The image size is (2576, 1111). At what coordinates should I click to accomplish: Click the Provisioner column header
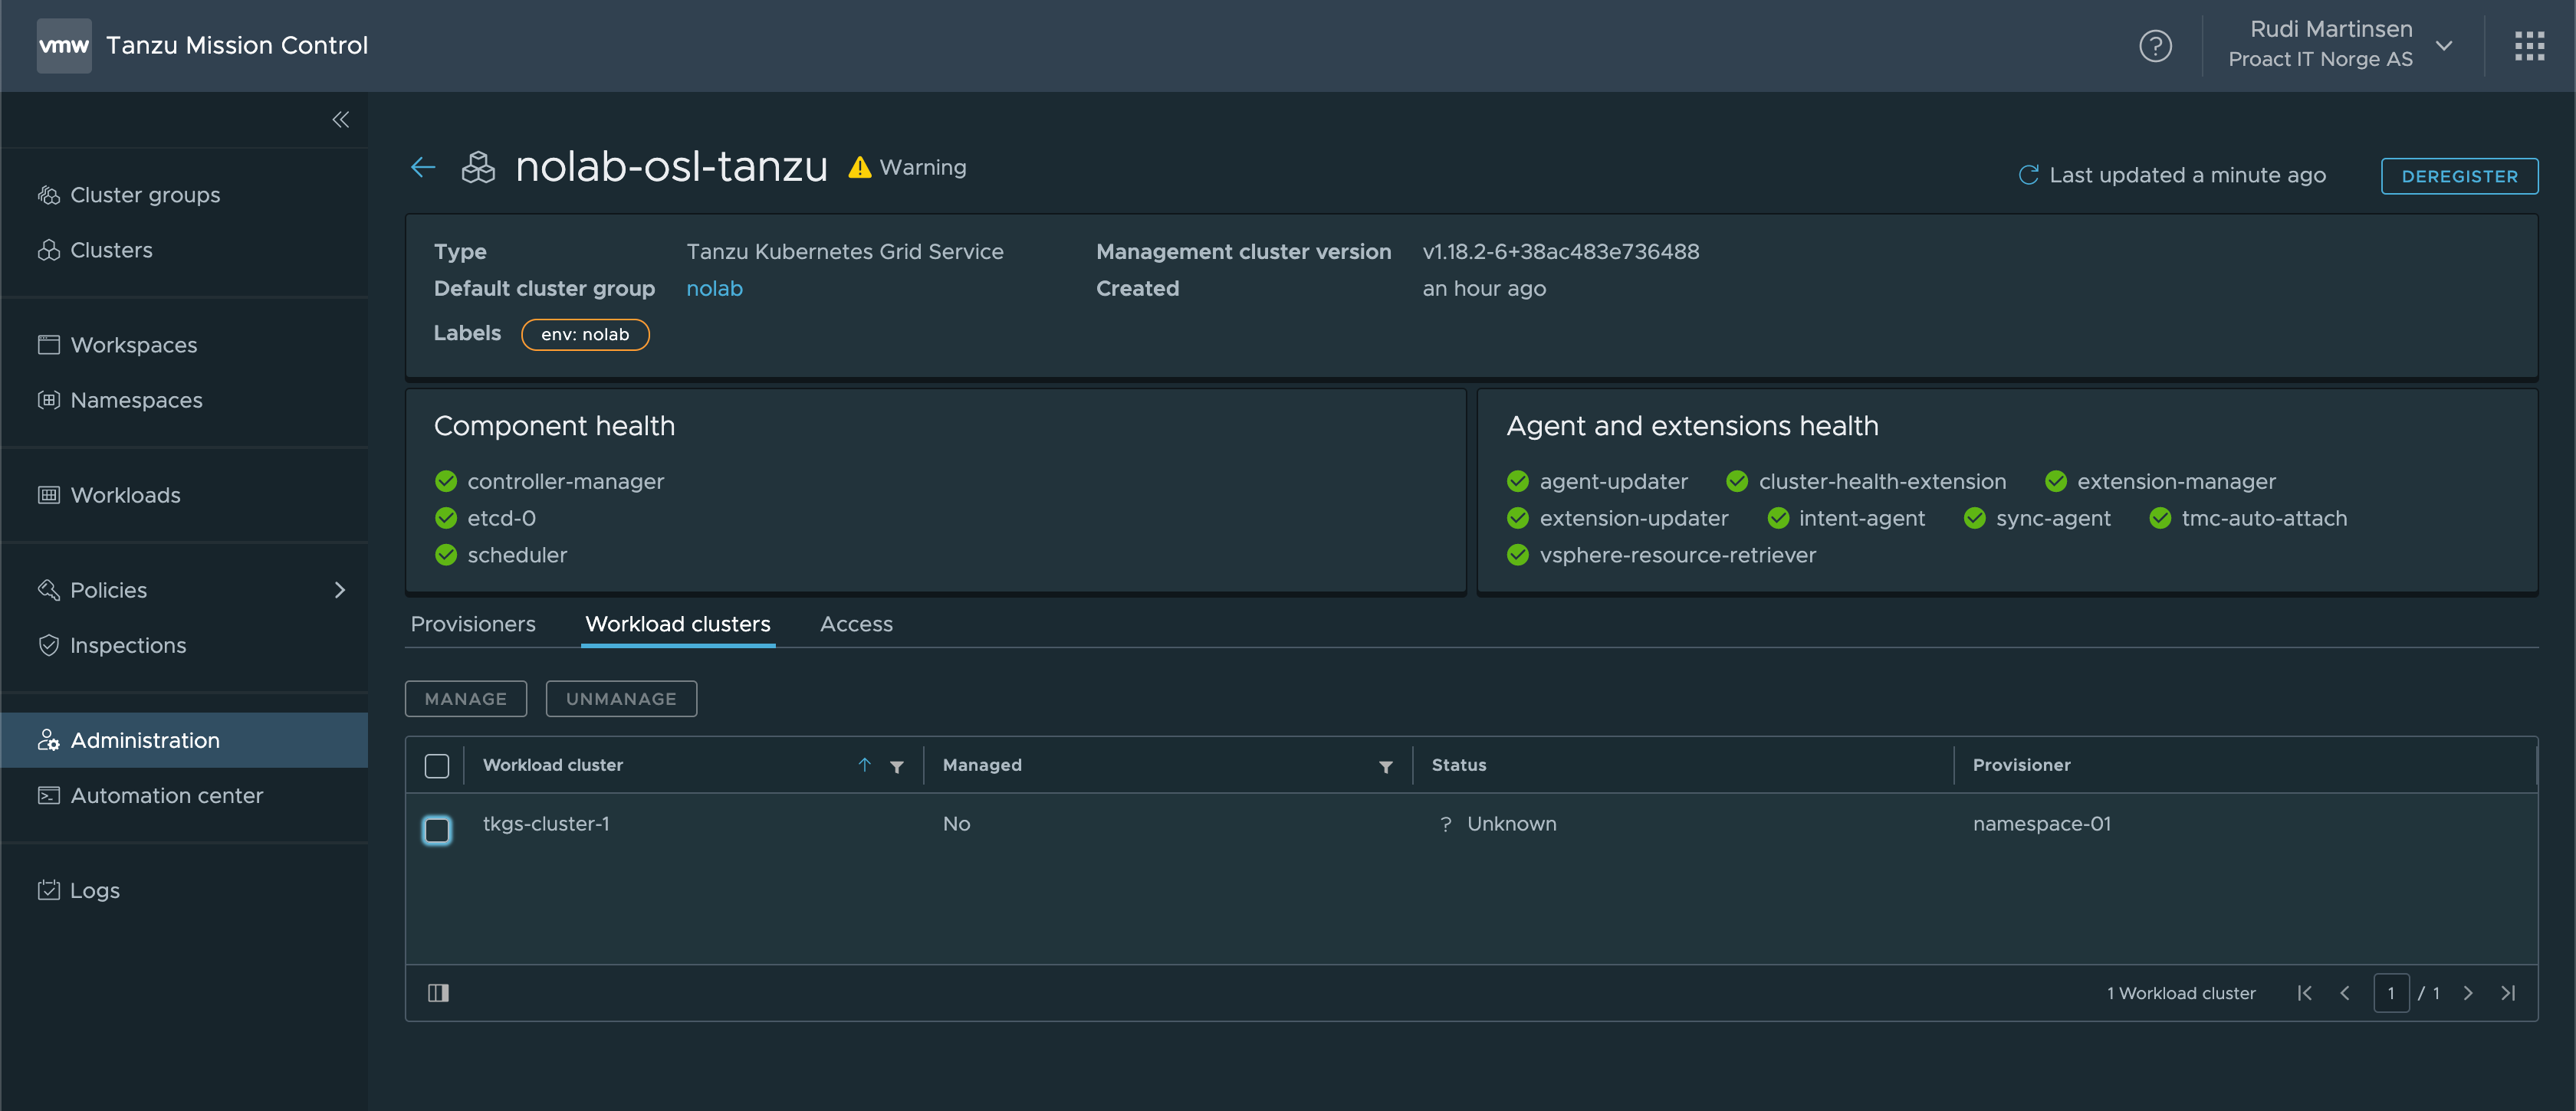pyautogui.click(x=2021, y=765)
